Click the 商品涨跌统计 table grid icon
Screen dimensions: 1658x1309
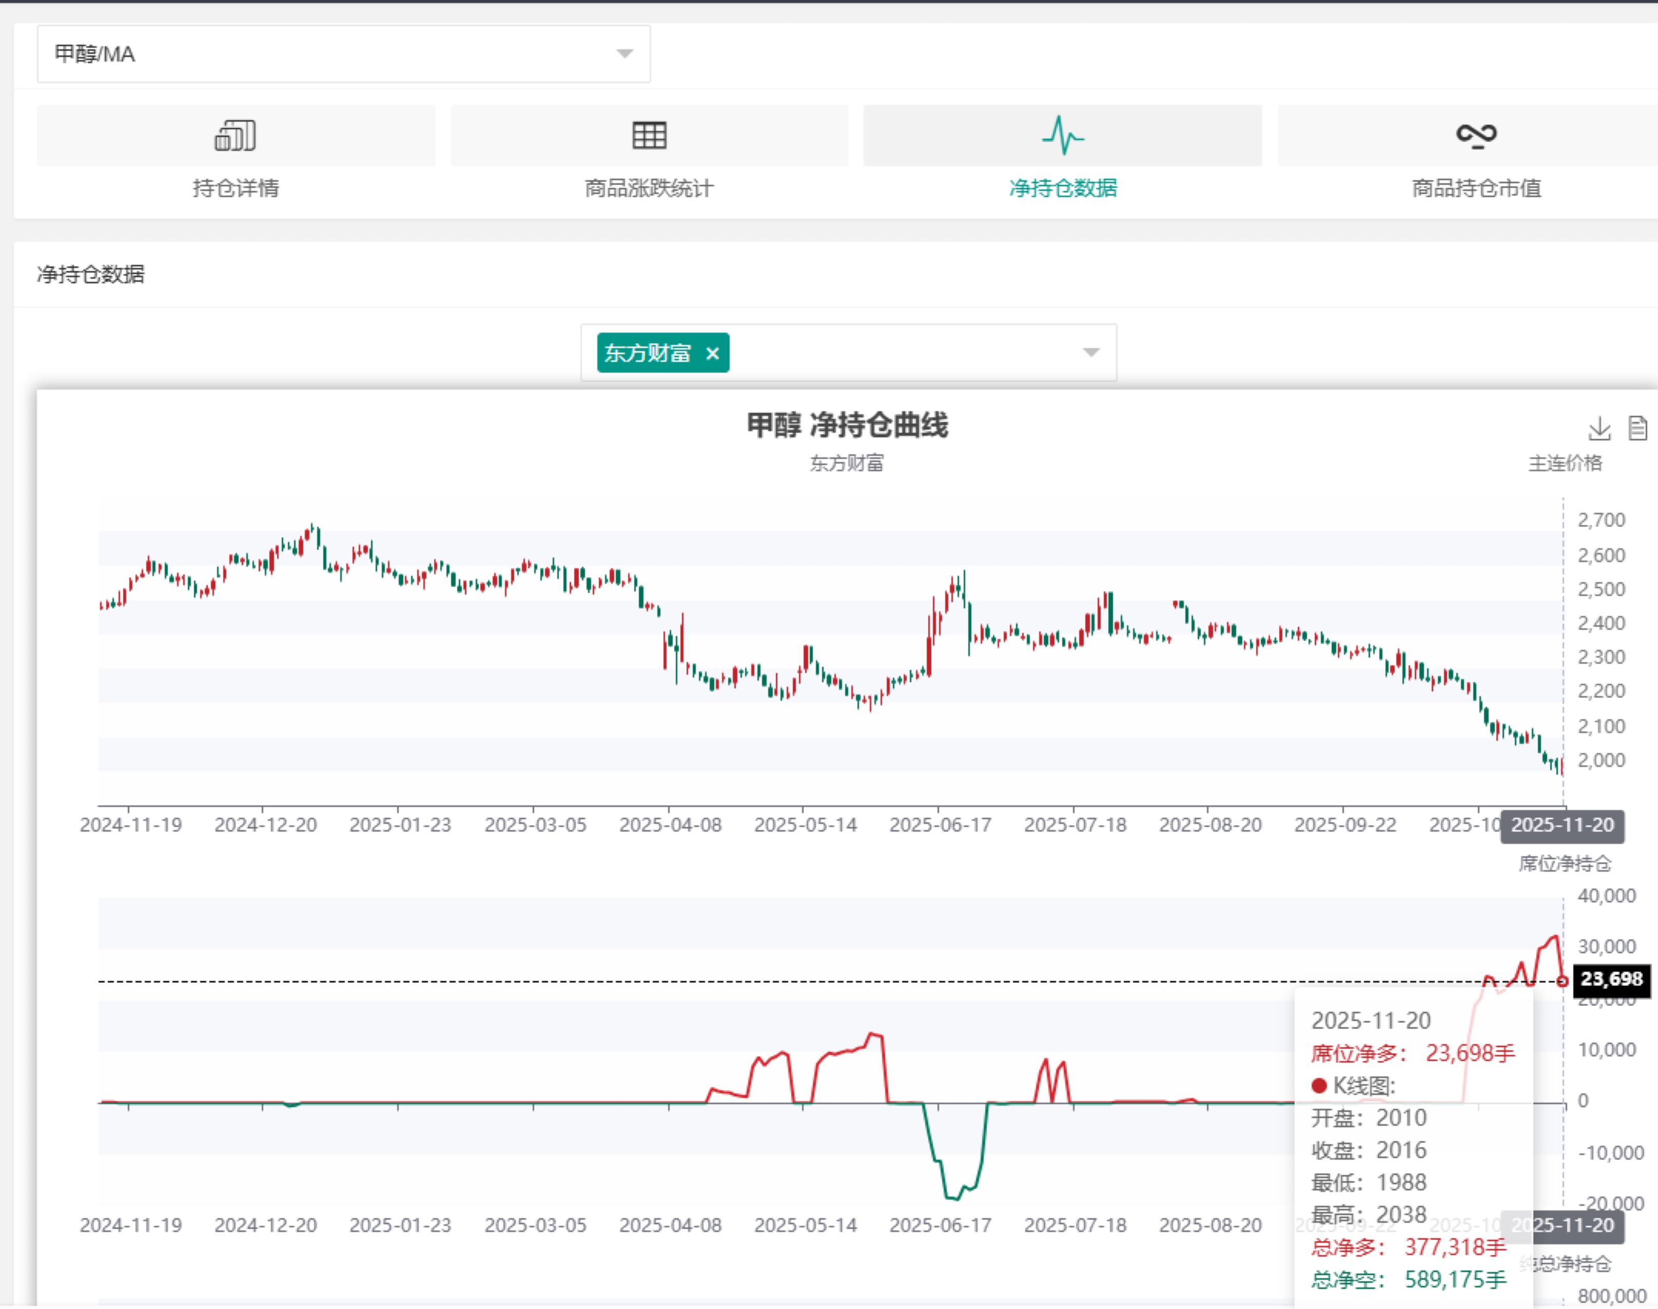point(649,136)
